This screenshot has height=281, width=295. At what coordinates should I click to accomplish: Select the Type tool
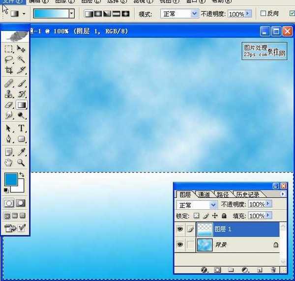click(22, 128)
